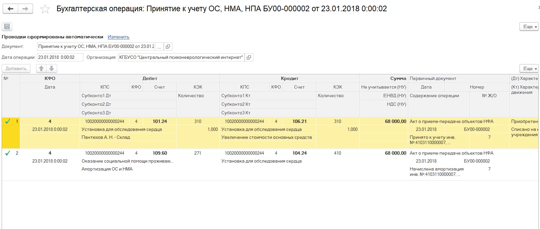Click Амортизация ОС и НМА cell
This screenshot has width=540, height=229.
[128, 169]
